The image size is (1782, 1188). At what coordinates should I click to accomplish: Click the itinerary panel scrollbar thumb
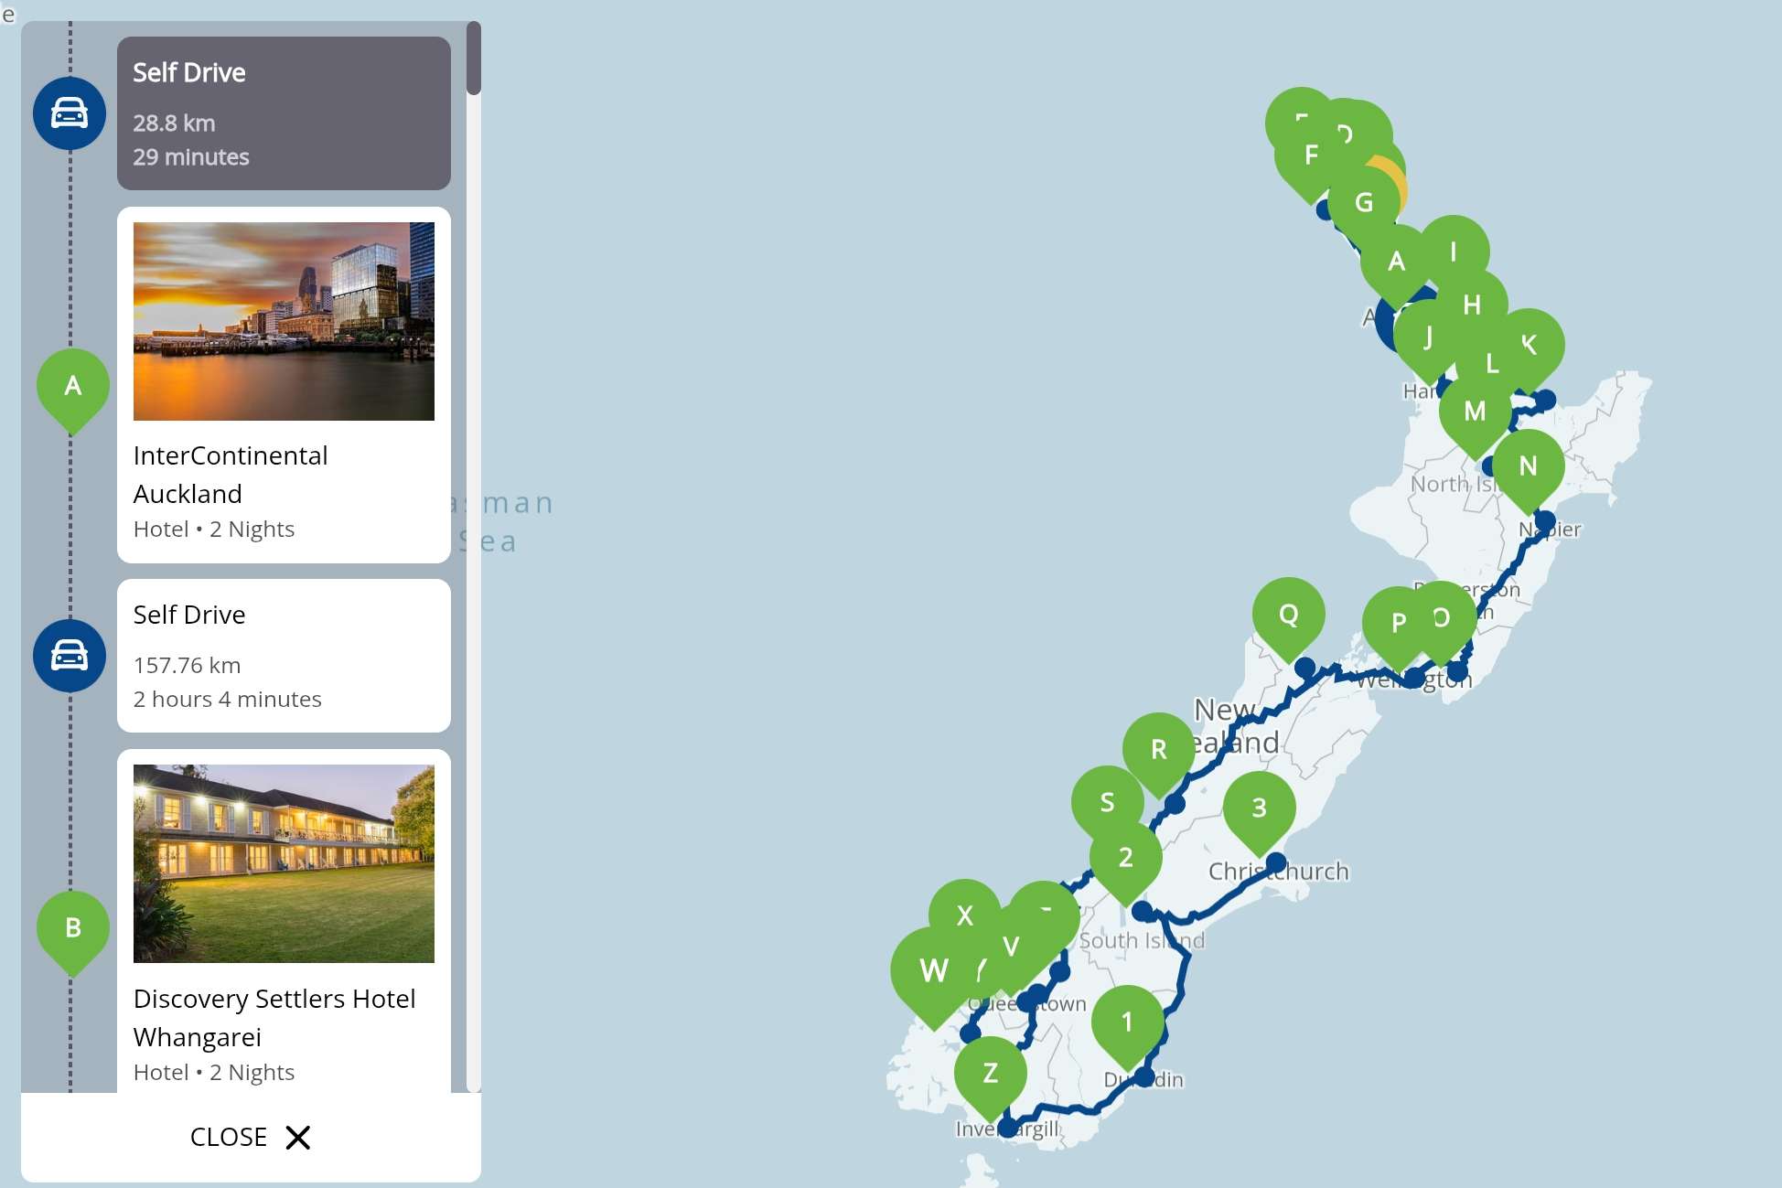point(474,58)
